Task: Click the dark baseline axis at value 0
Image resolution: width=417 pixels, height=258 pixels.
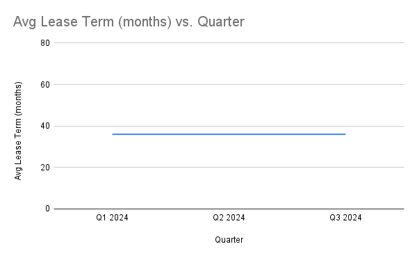Action: click(x=229, y=209)
